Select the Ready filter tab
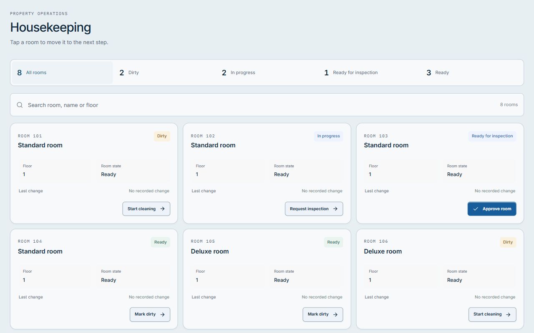Image resolution: width=534 pixels, height=333 pixels. pyautogui.click(x=471, y=72)
